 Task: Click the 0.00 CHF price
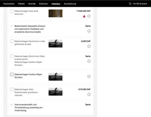86,41
